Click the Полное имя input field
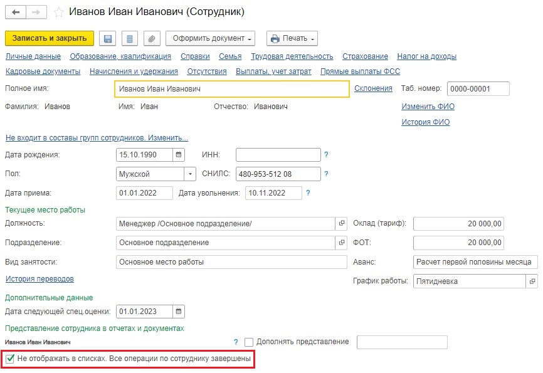Image resolution: width=543 pixels, height=373 pixels. point(231,89)
